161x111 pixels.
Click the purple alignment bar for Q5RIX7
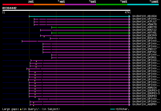point(86,50)
